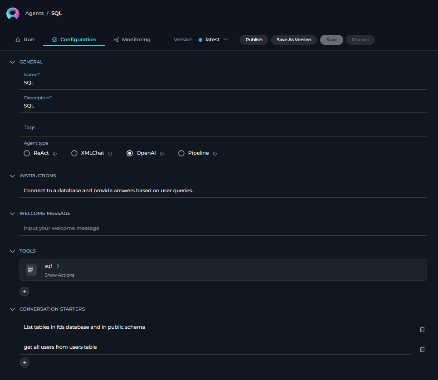Screen dimensions: 438x380
Task: Click the info icon next to ReAct
Action: [x=55, y=154]
